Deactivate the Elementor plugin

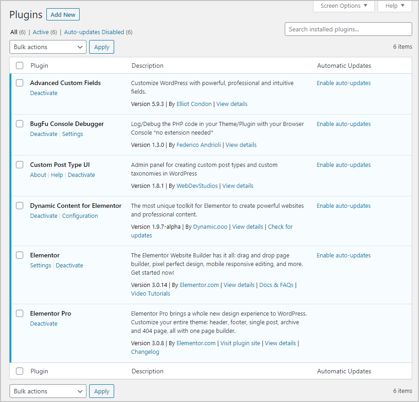click(x=70, y=265)
